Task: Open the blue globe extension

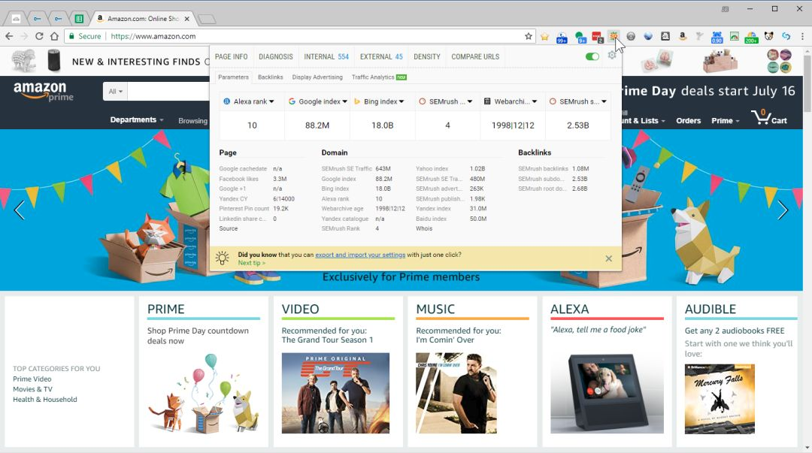Action: (x=648, y=36)
